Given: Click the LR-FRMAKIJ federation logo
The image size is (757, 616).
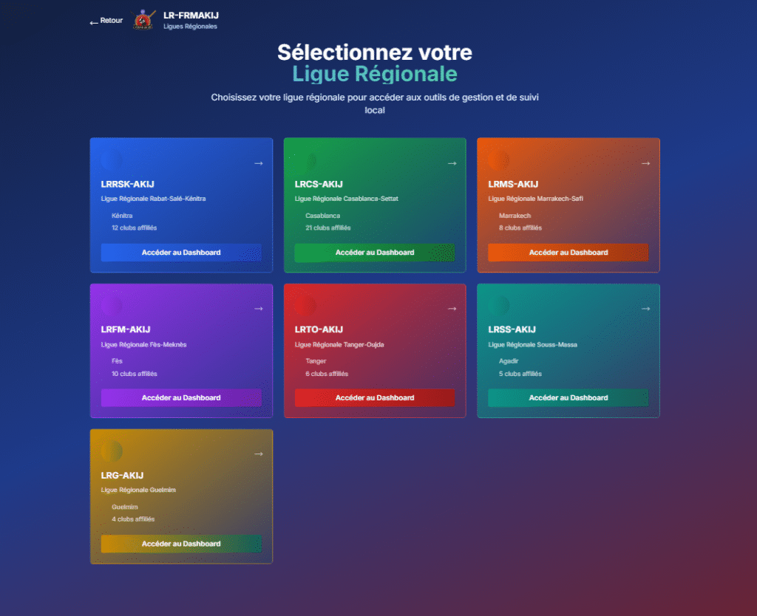Looking at the screenshot, I should coord(144,19).
